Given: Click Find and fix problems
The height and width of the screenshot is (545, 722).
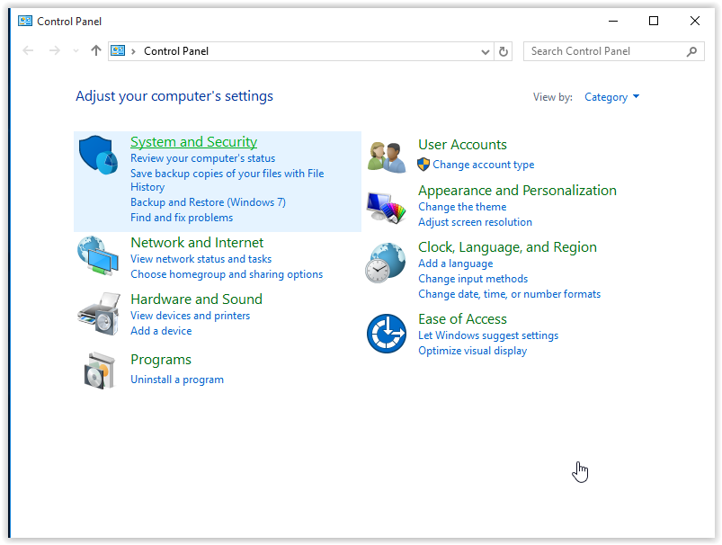Looking at the screenshot, I should [x=182, y=218].
